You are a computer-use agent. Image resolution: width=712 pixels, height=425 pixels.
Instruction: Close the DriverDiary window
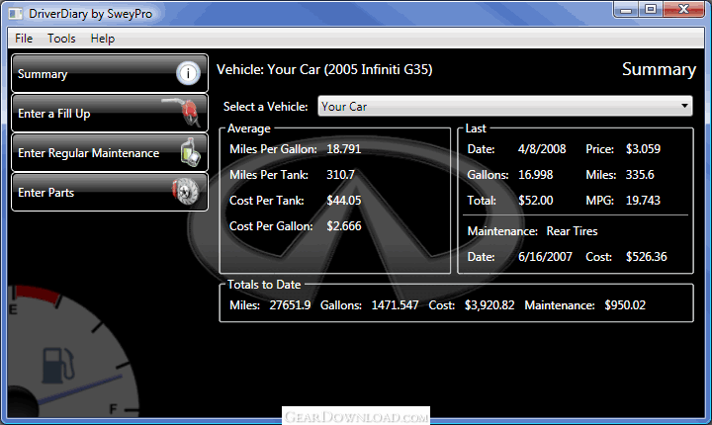(x=684, y=10)
